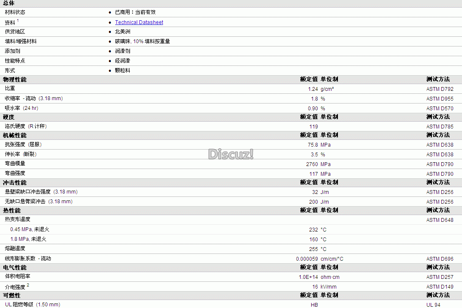Click the 伸长率 (断裂) label
Viewport: 462px width, 308px height.
coord(21,154)
